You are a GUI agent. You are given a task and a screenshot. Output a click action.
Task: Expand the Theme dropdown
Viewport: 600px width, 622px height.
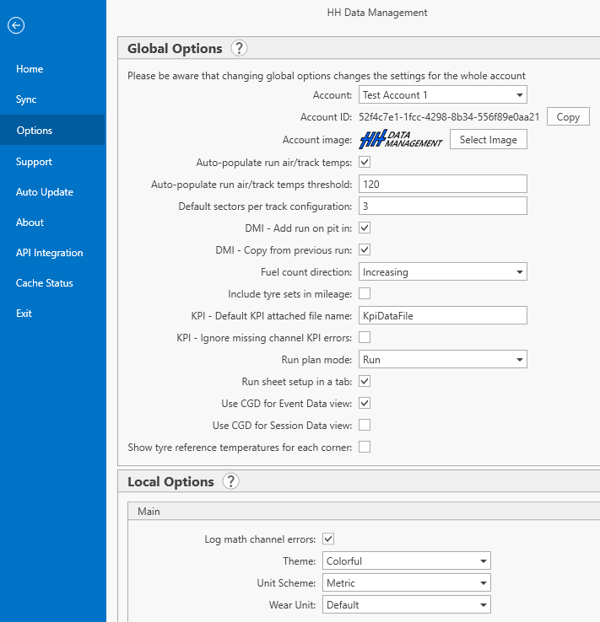click(x=406, y=561)
